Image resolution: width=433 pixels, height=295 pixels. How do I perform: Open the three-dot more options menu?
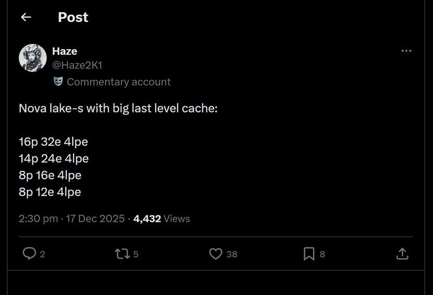[406, 51]
